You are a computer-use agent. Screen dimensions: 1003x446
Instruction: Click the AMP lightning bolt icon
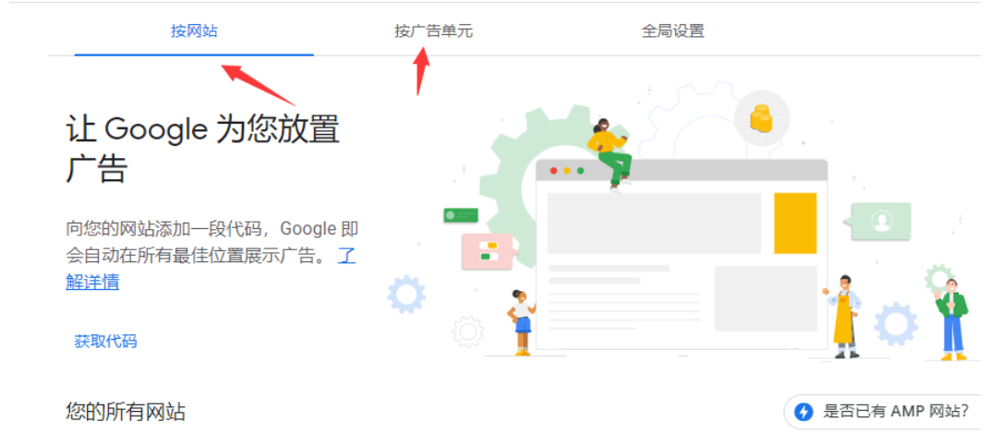[x=804, y=411]
